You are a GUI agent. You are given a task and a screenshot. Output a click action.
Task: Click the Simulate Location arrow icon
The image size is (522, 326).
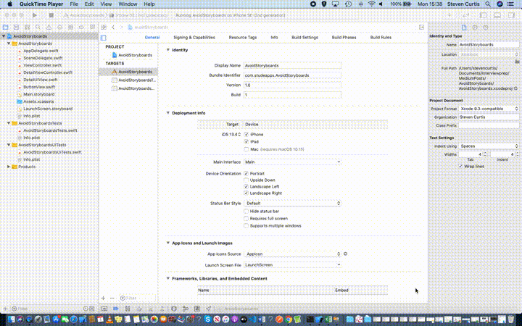[208, 309]
